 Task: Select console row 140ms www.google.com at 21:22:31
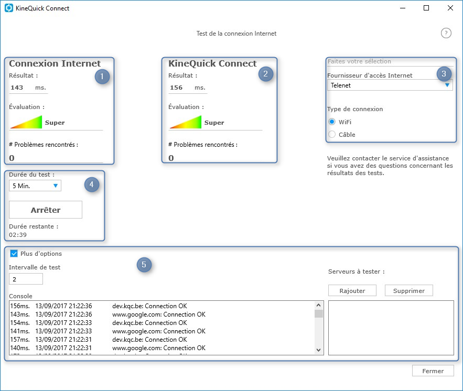tap(162, 348)
